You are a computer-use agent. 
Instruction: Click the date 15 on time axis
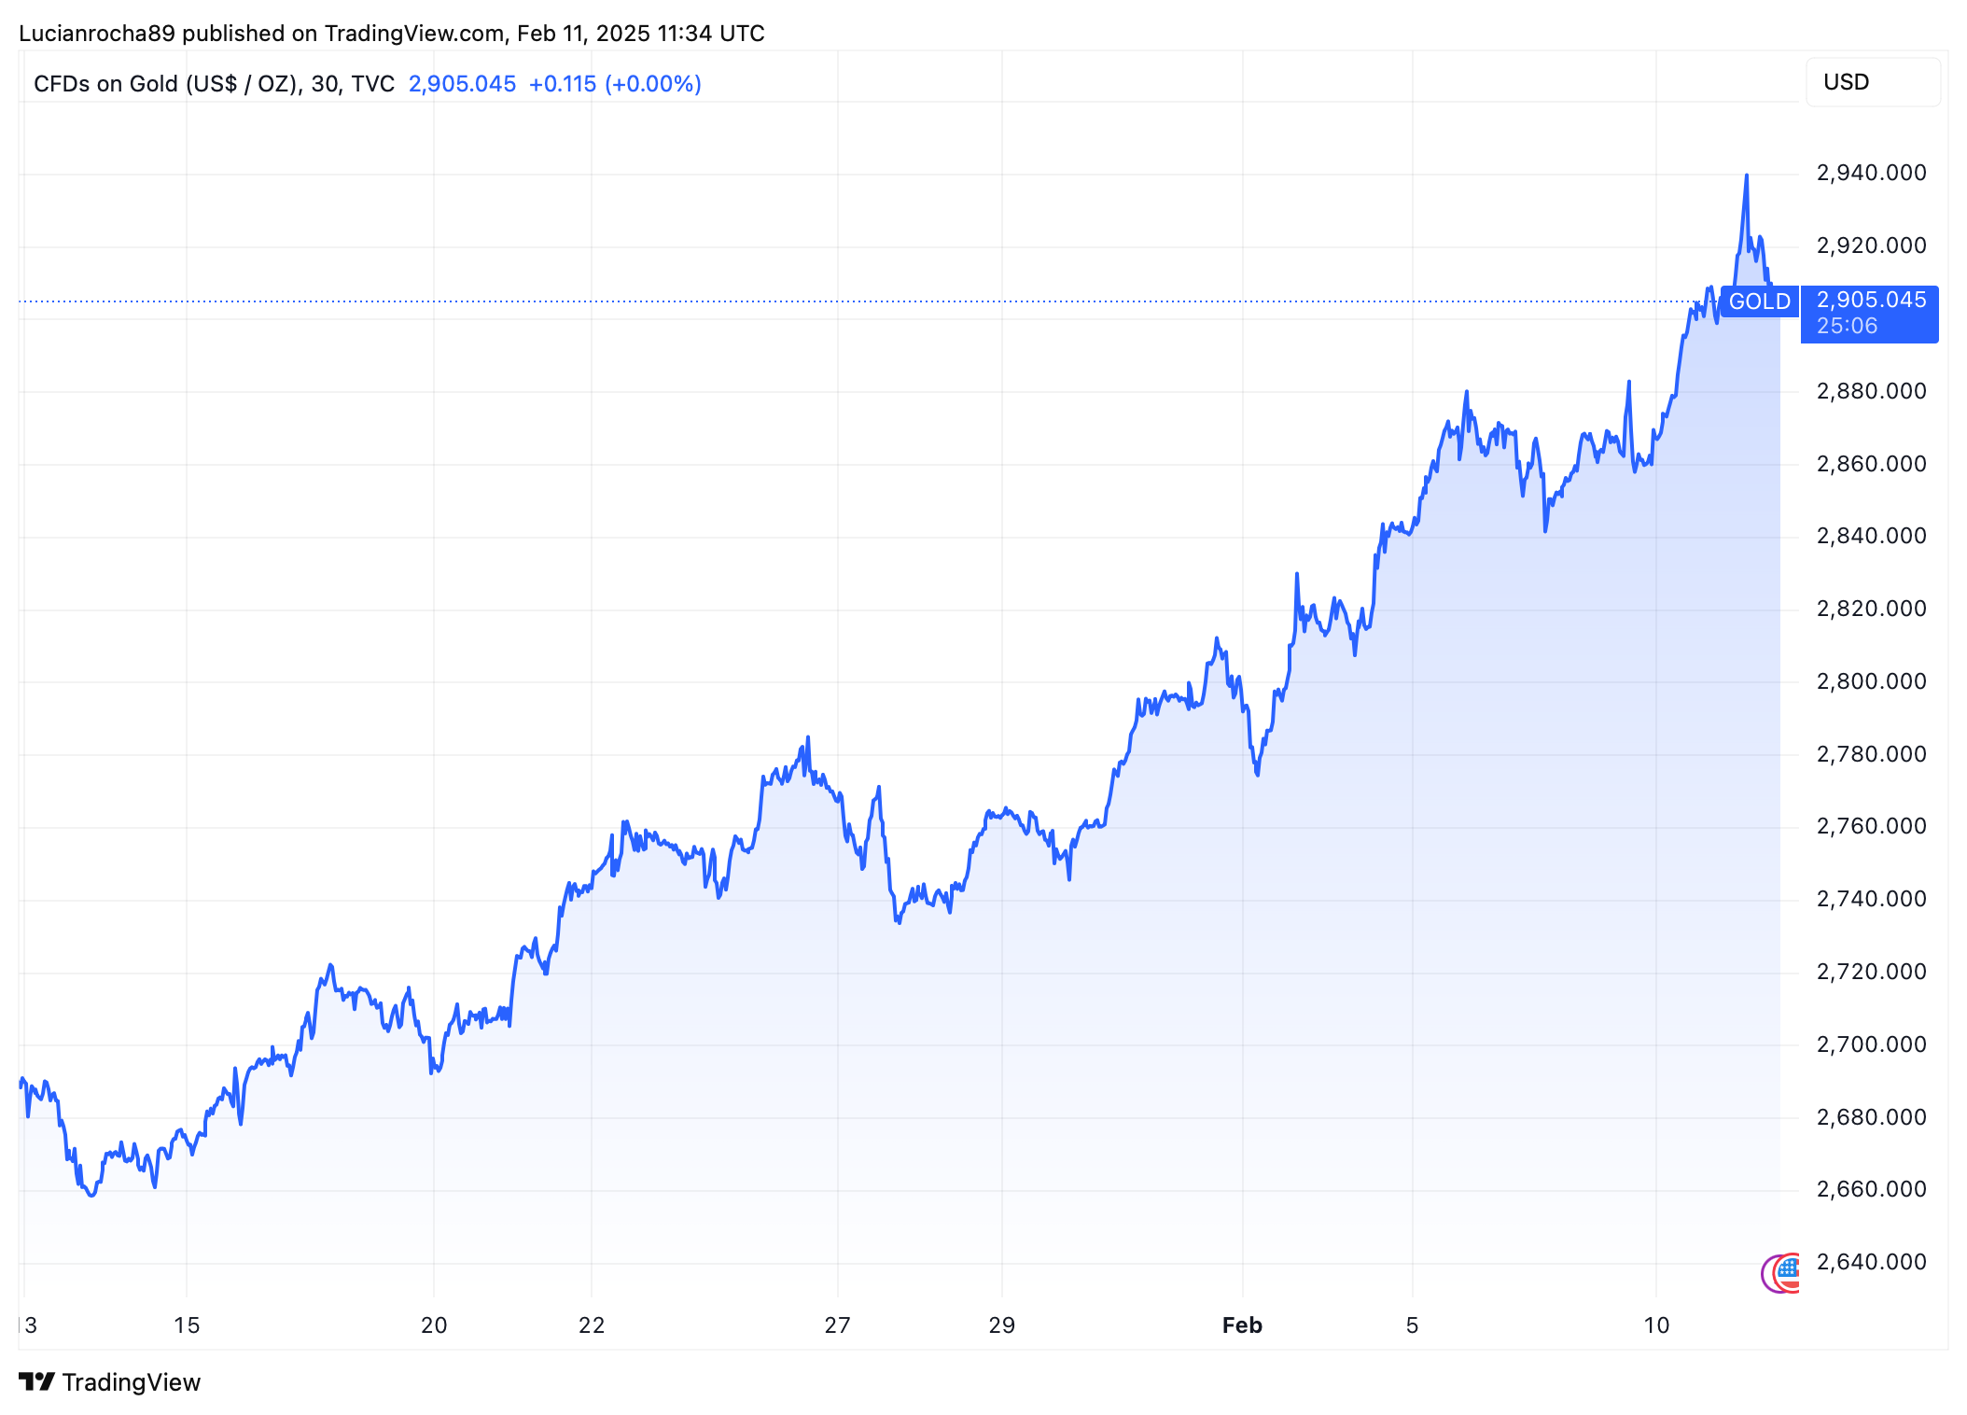click(x=187, y=1325)
